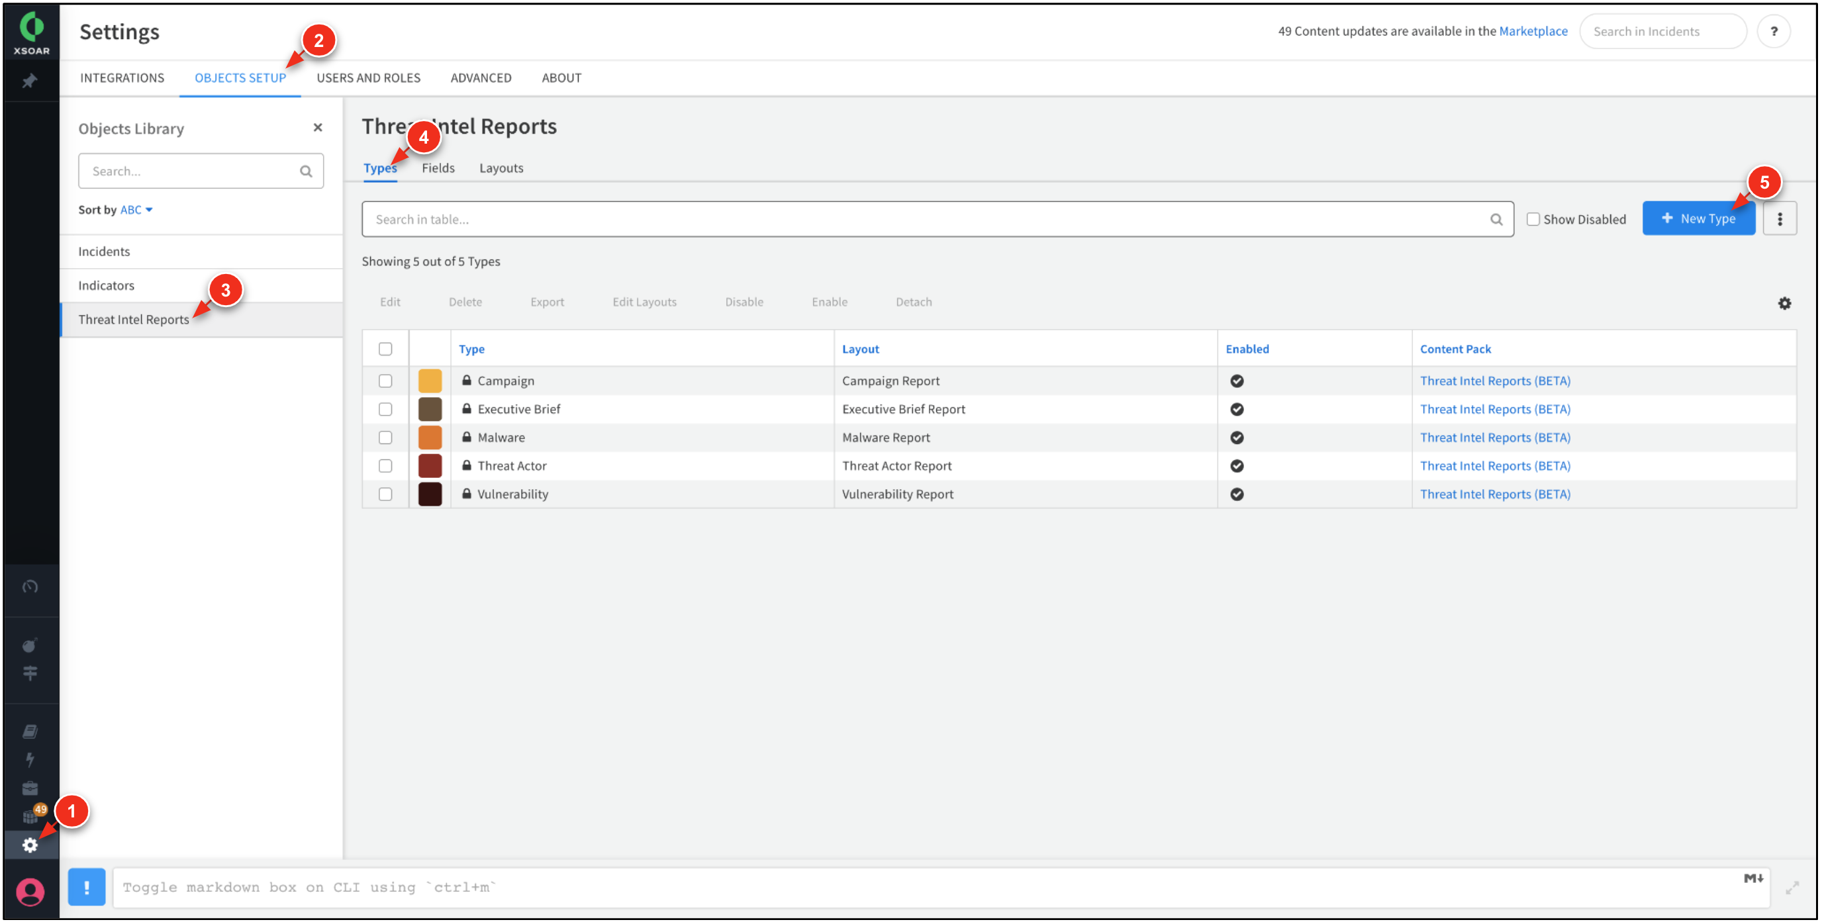
Task: Click the lock icon beside Campaign
Action: [x=467, y=381]
